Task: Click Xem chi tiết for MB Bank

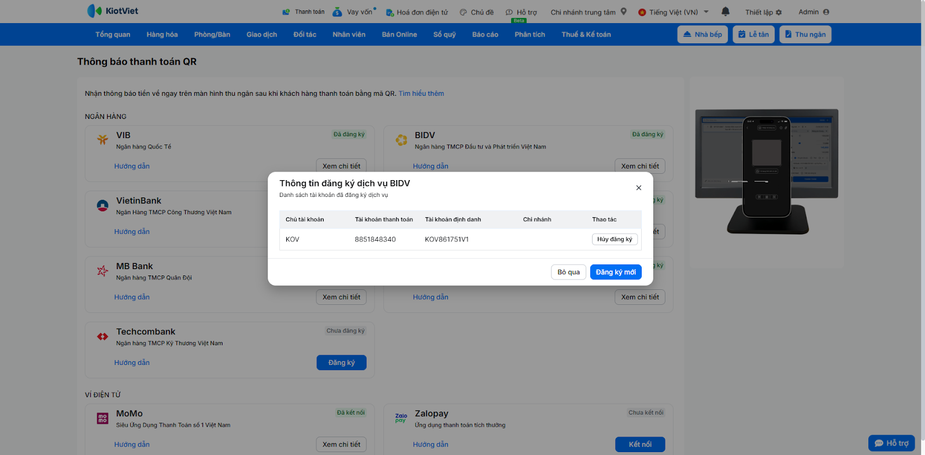Action: (x=342, y=297)
